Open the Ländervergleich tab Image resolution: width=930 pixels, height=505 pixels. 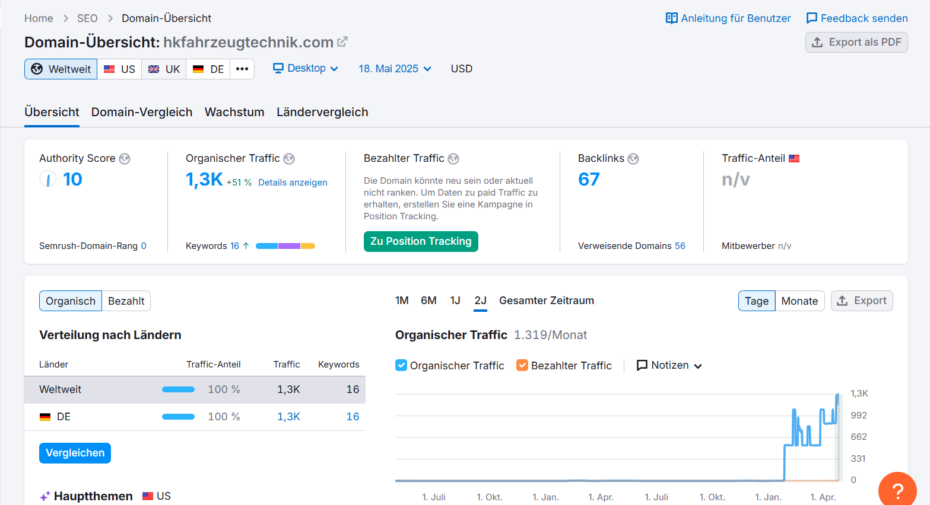[322, 113]
